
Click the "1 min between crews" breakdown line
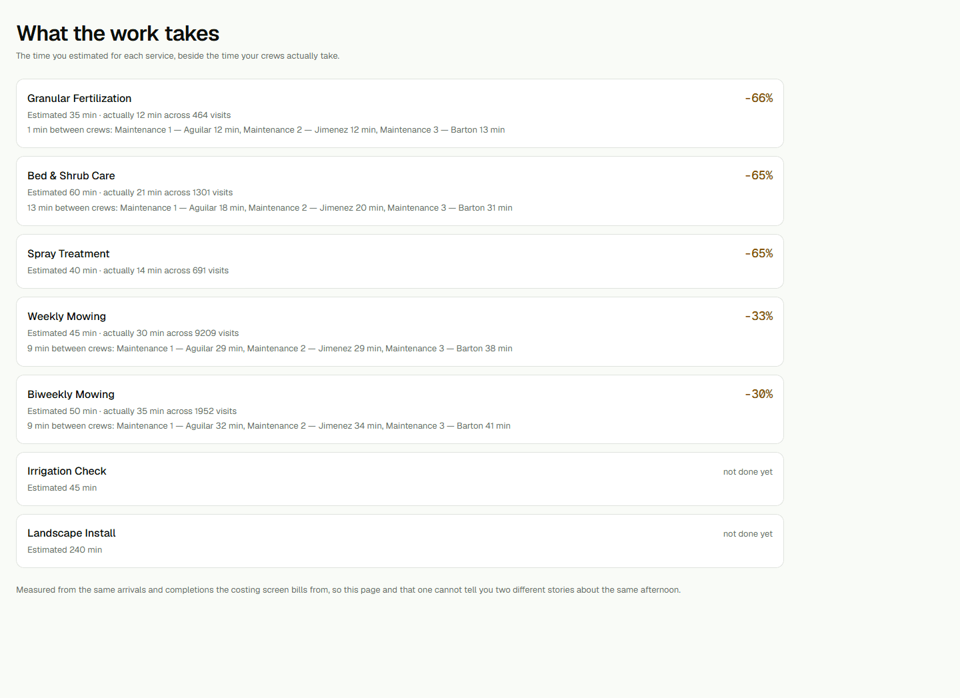(266, 130)
